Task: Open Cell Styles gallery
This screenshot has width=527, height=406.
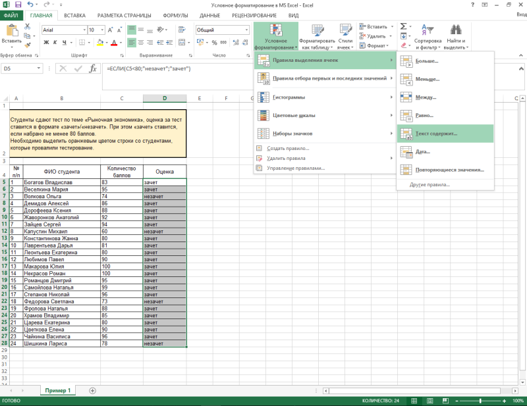Action: click(x=345, y=36)
